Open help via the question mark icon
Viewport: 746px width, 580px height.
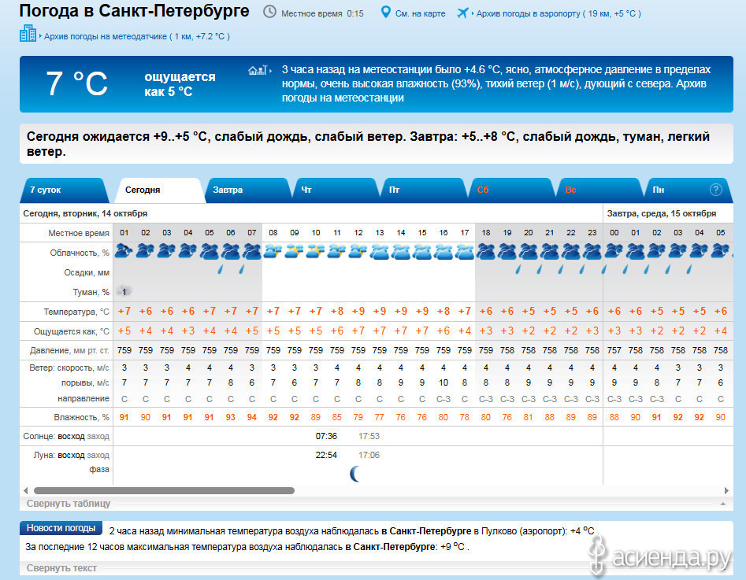click(715, 190)
